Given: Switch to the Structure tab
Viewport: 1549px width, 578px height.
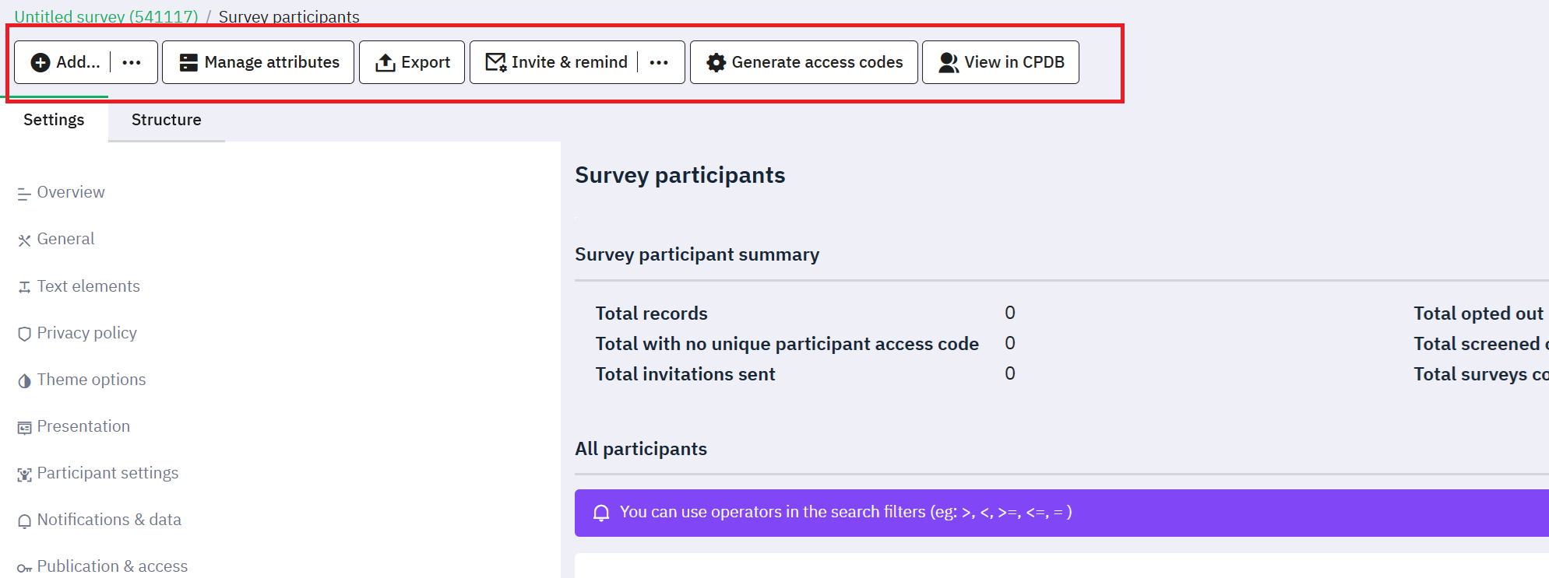Looking at the screenshot, I should (166, 120).
